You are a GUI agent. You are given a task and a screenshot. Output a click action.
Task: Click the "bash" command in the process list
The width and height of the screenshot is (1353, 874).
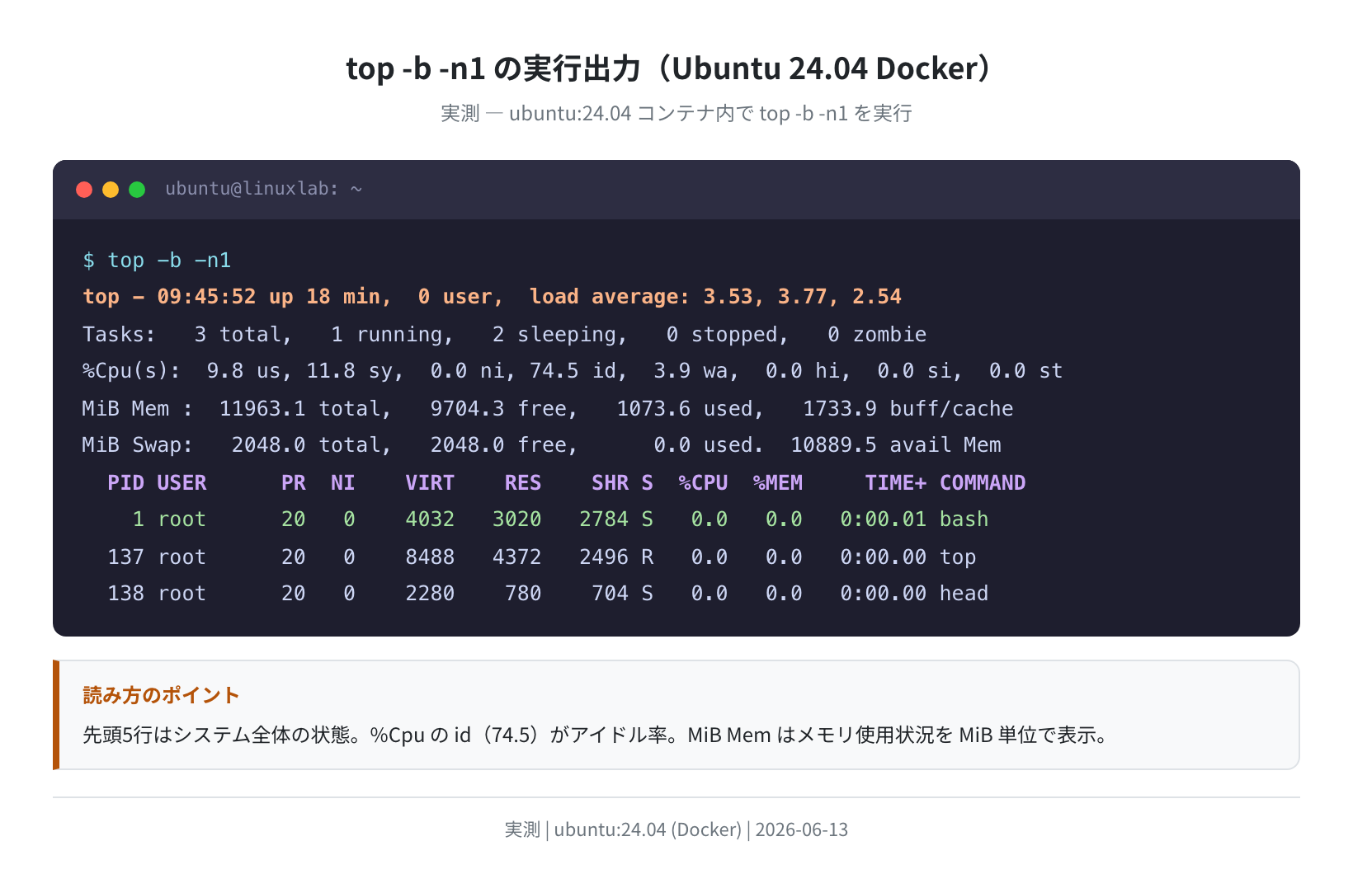(964, 519)
